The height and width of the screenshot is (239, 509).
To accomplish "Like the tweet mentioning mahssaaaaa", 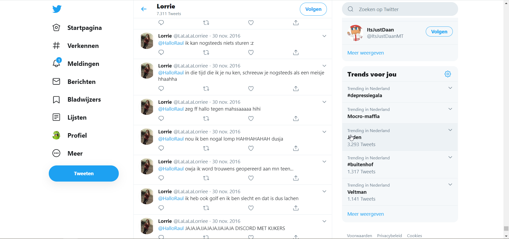I will coord(251,119).
